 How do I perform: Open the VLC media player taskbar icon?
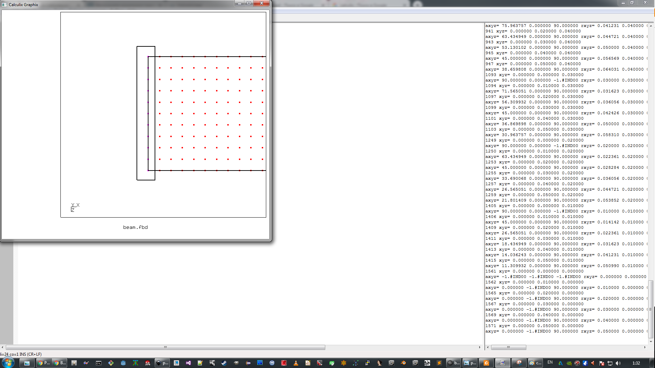click(296, 363)
